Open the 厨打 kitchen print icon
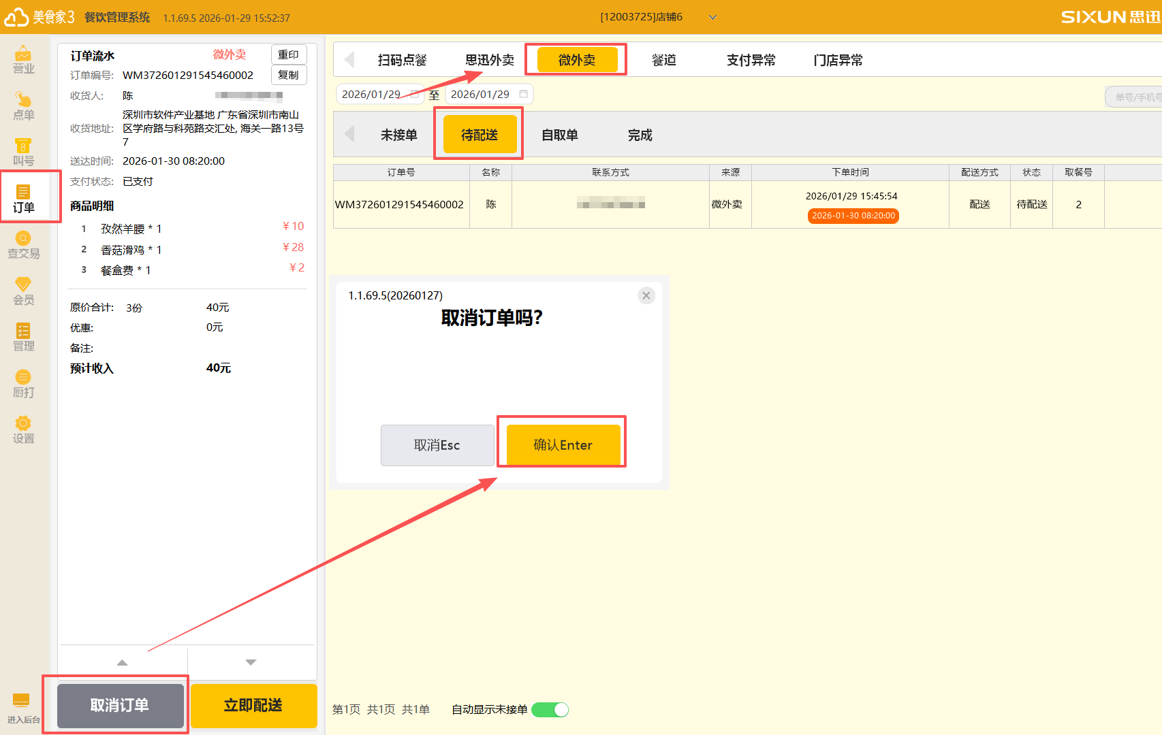 pyautogui.click(x=23, y=384)
